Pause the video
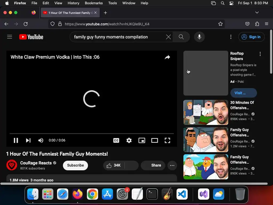 click(x=16, y=140)
